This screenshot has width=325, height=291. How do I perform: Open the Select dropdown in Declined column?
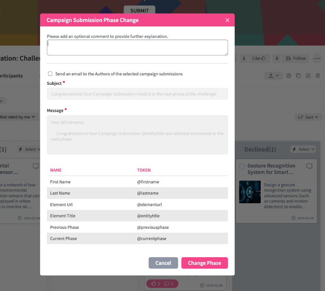point(303,149)
